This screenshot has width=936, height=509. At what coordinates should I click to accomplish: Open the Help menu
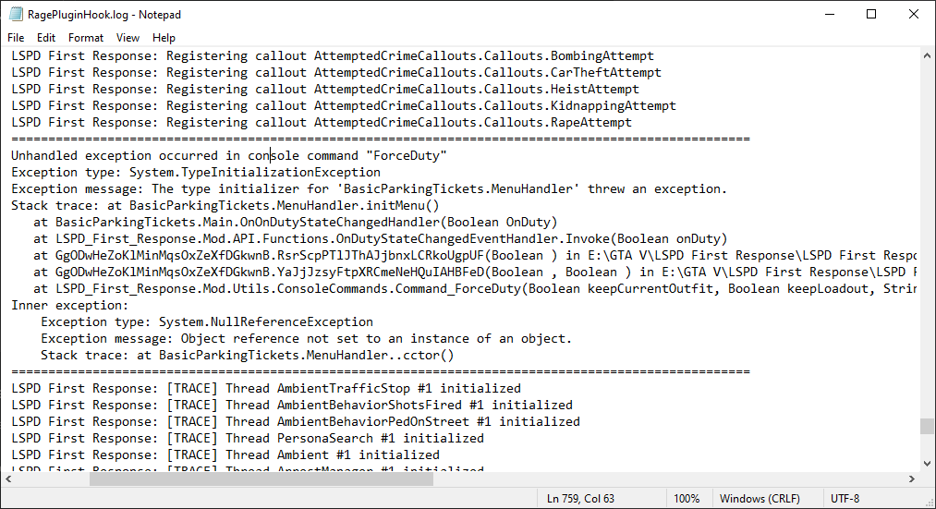tap(164, 38)
